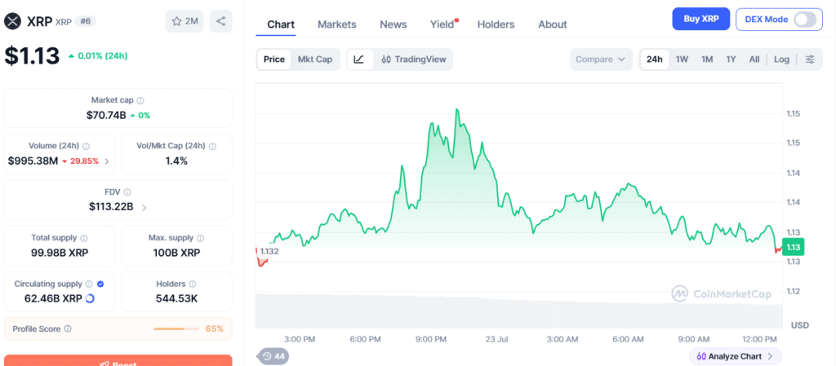Select the 1W time range
The width and height of the screenshot is (836, 366).
click(x=682, y=59)
